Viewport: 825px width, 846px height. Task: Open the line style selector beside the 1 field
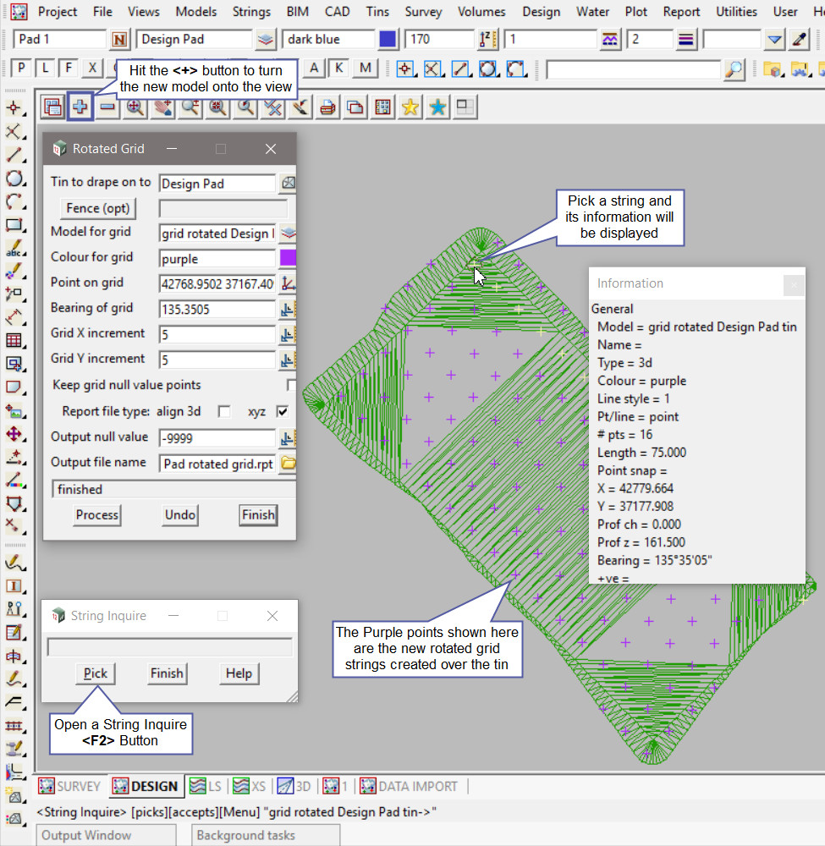coord(609,40)
